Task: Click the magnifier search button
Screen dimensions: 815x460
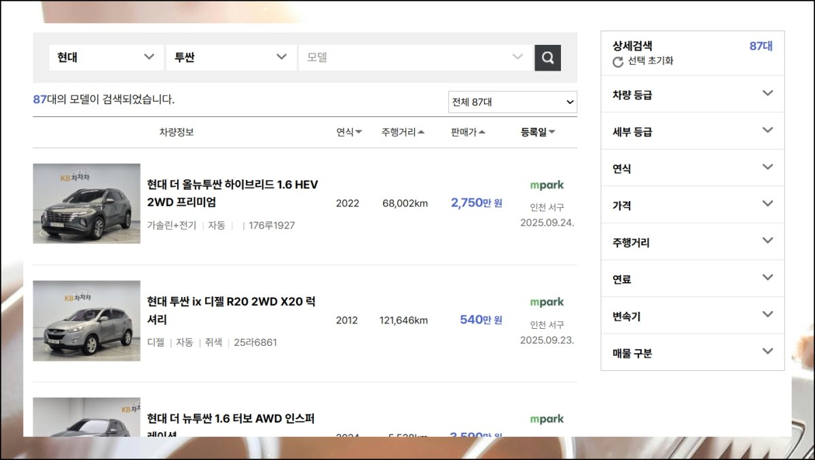Action: pos(547,58)
